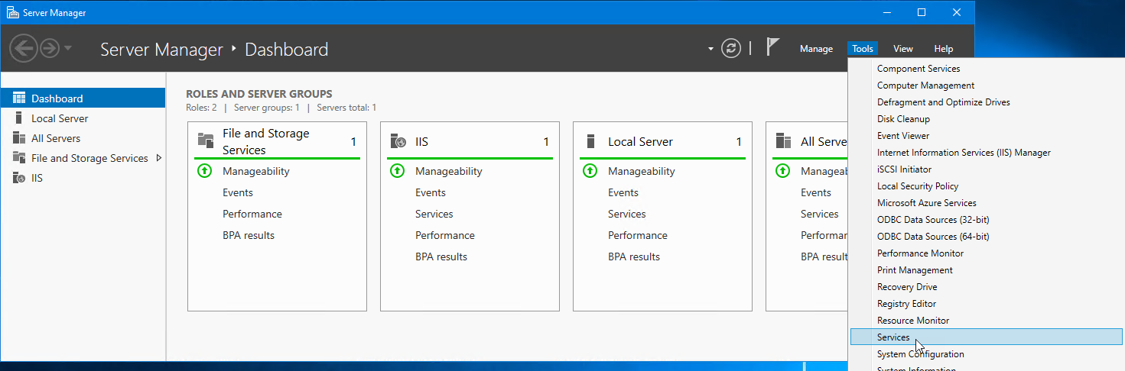Click green Manageability status icon in All Servers tile

pyautogui.click(x=782, y=171)
